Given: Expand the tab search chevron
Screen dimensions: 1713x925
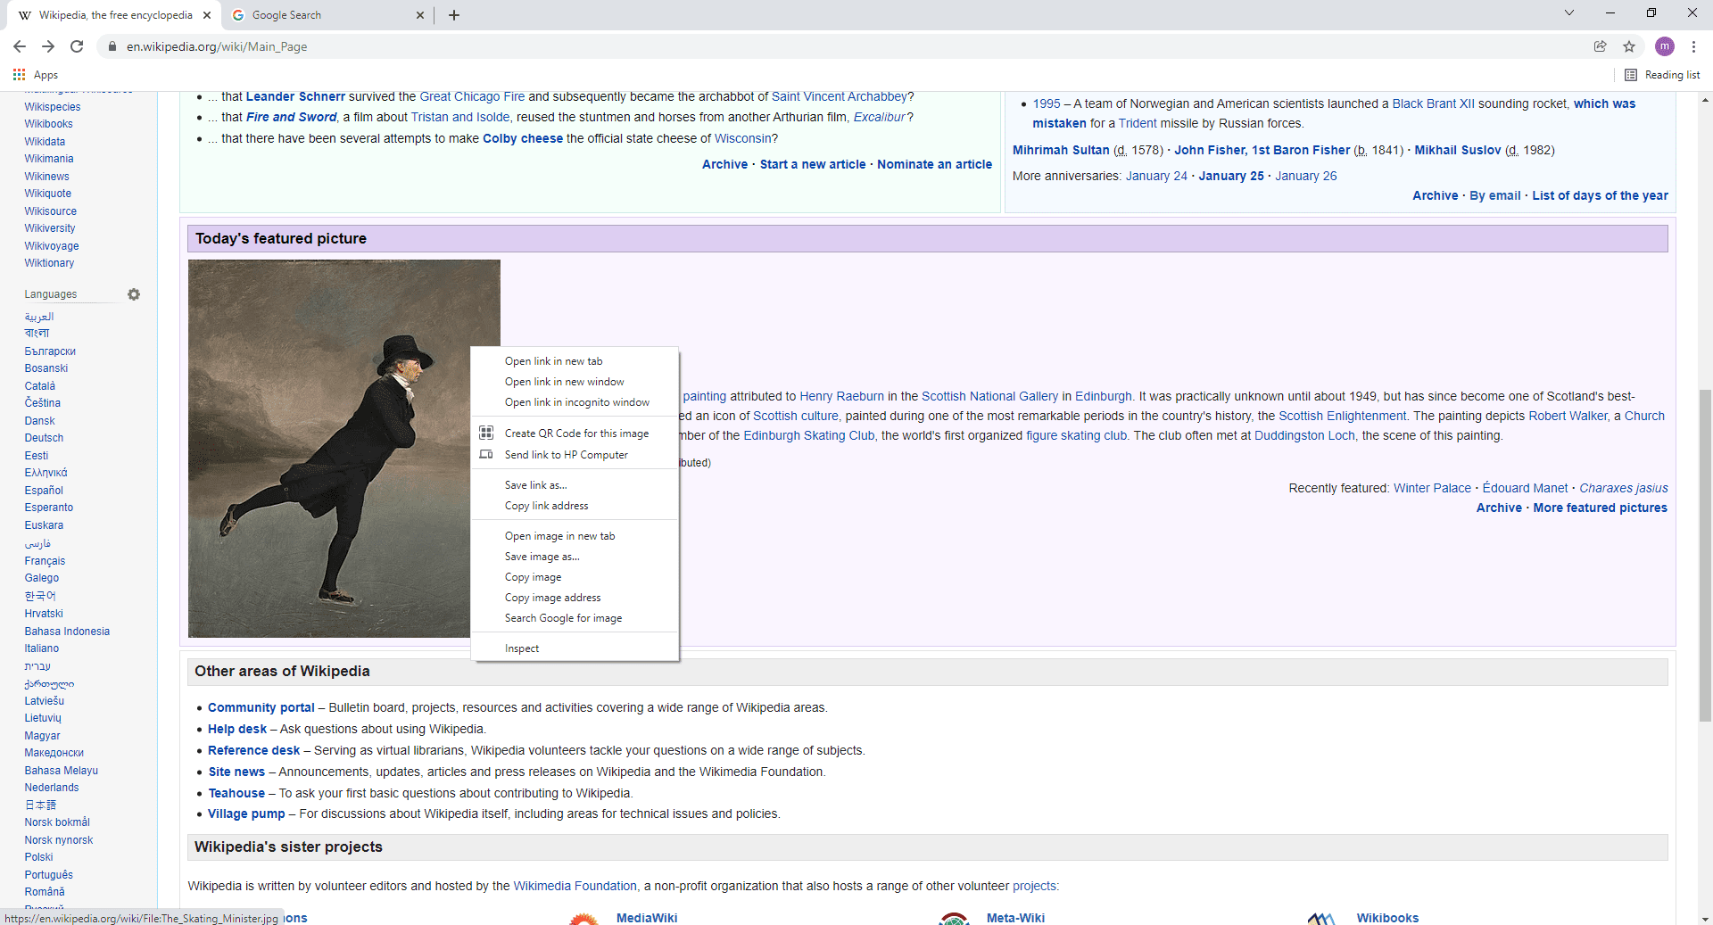Looking at the screenshot, I should click(1569, 12).
